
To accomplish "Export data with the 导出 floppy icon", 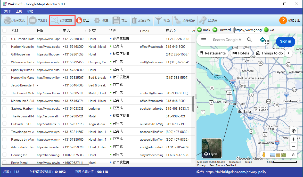I will click(x=116, y=20).
